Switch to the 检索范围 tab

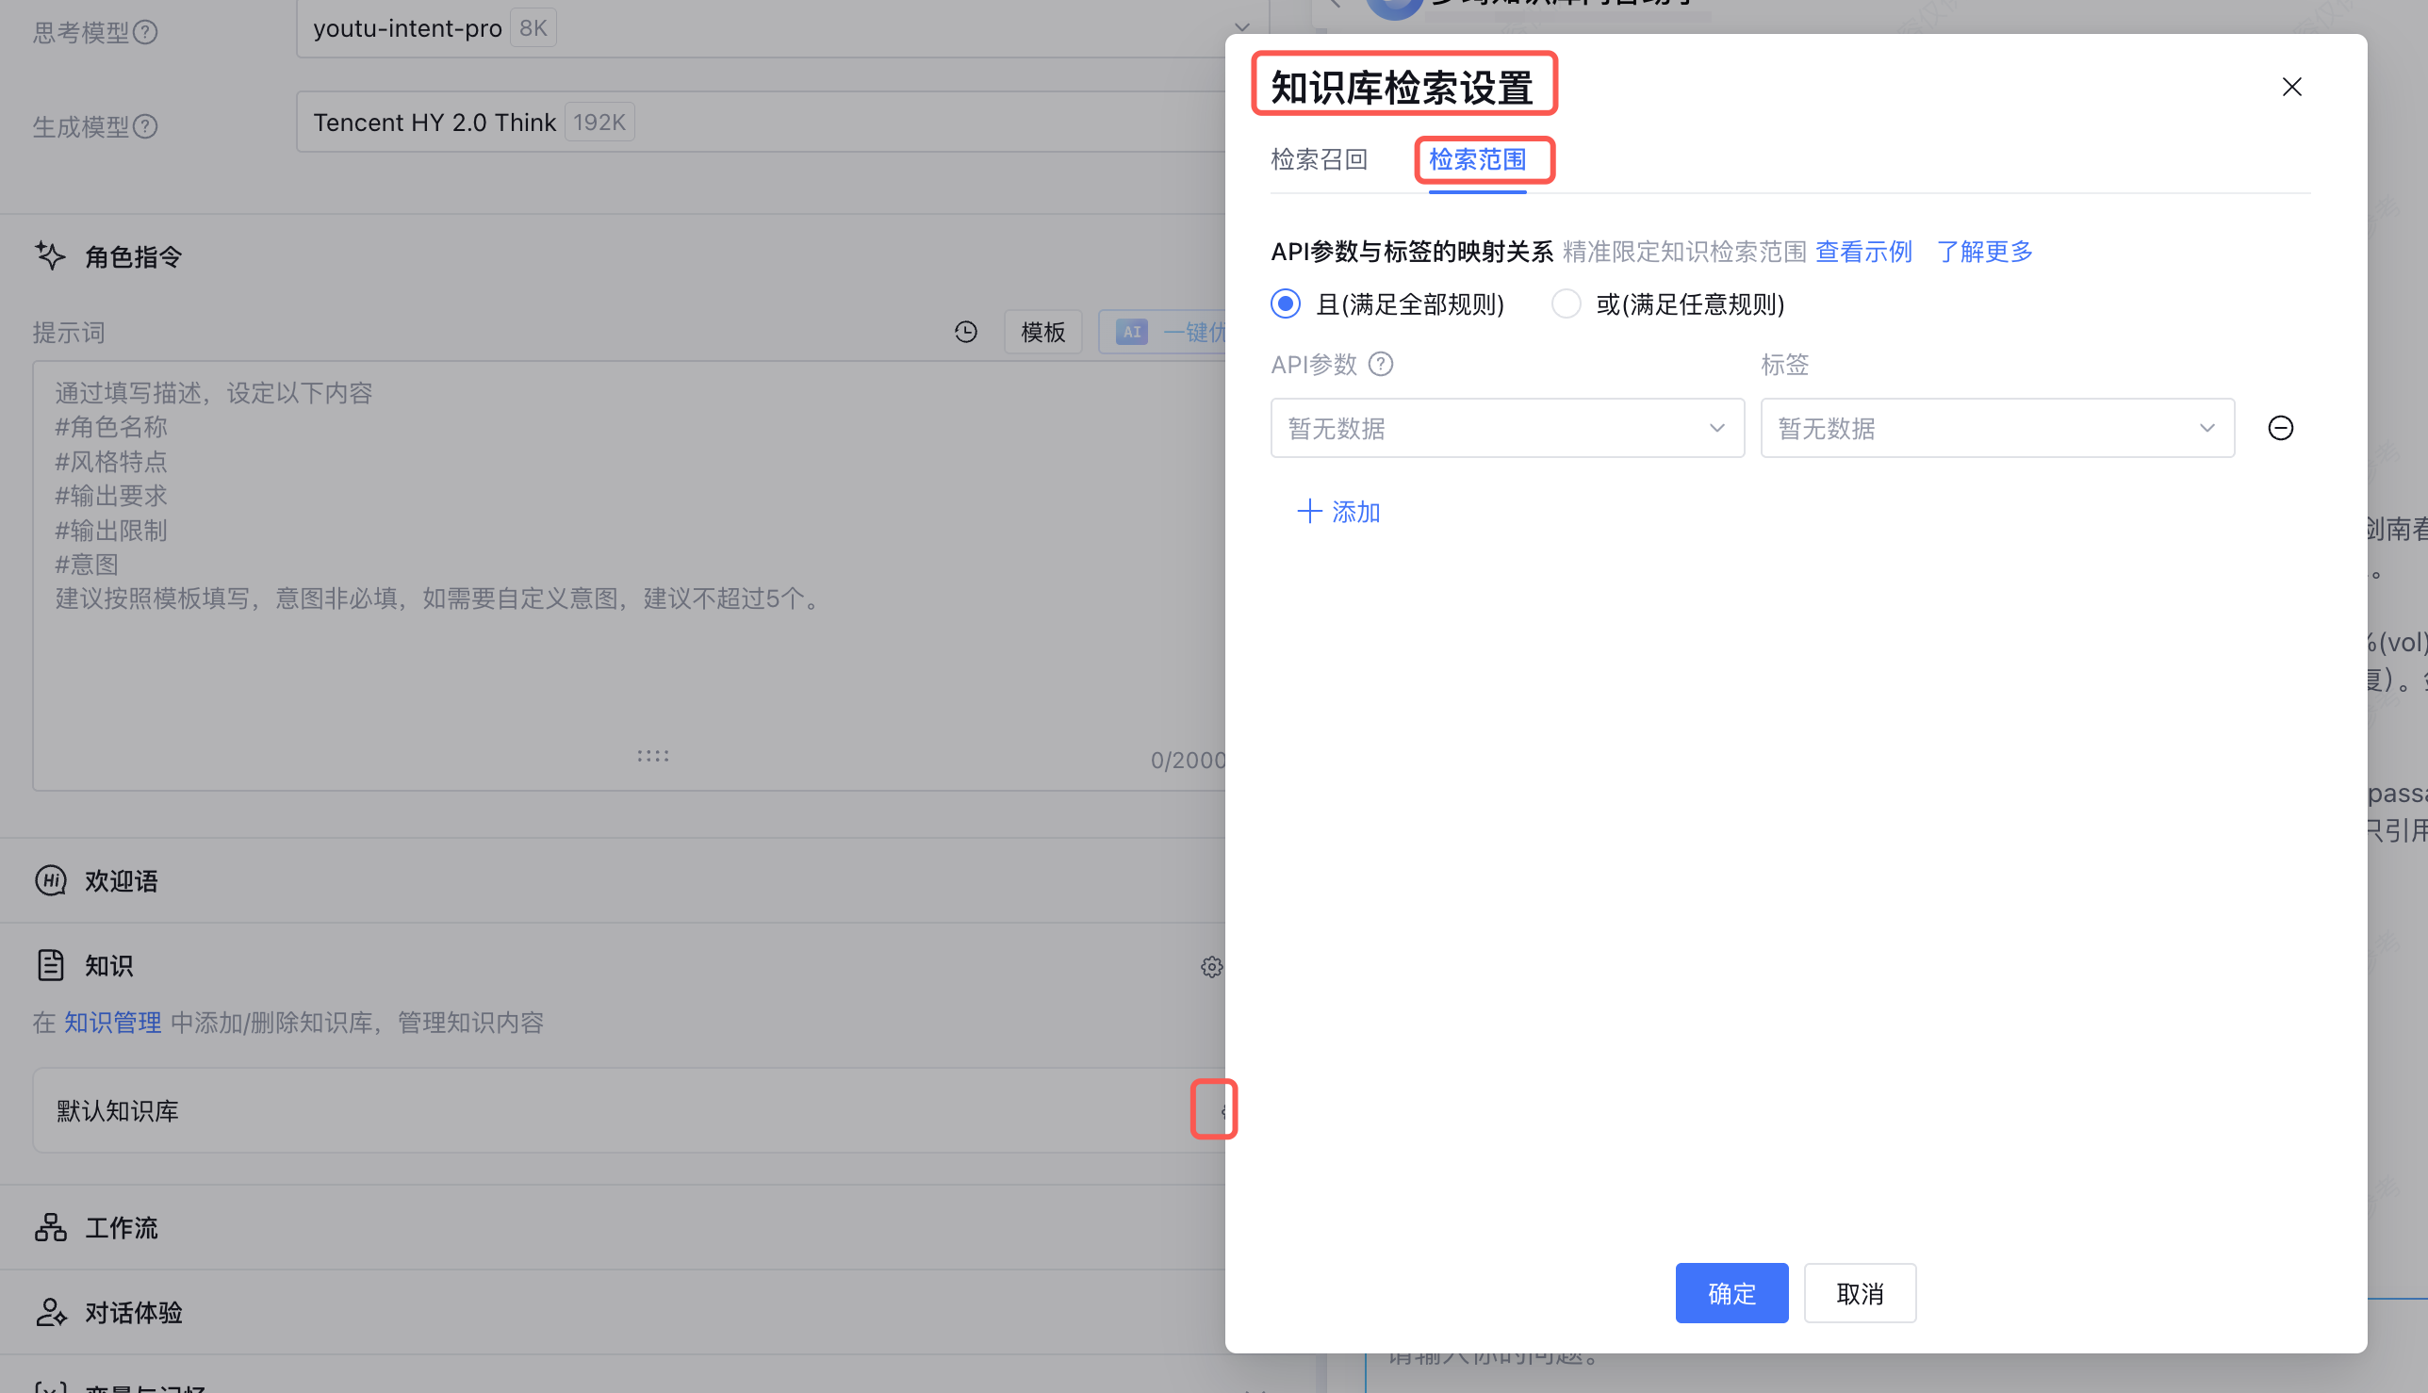pyautogui.click(x=1476, y=160)
